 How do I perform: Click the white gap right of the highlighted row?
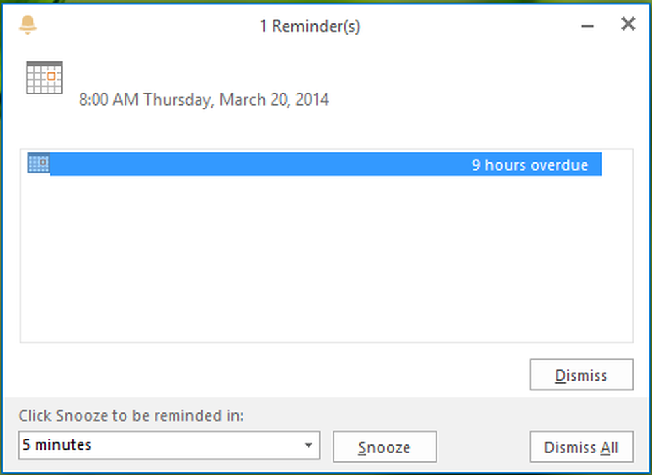[x=616, y=165]
